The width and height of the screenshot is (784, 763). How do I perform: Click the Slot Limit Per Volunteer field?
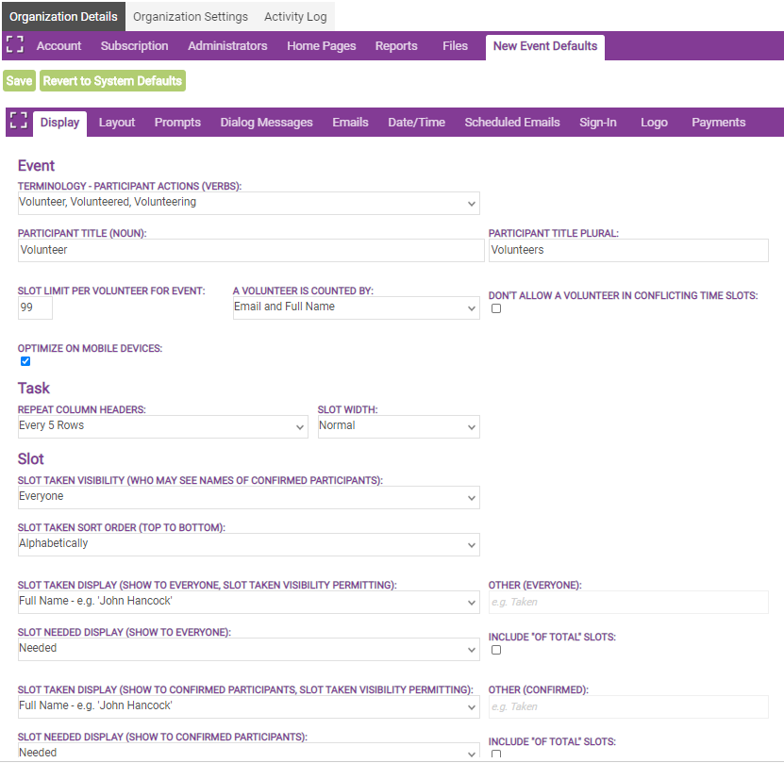point(36,308)
